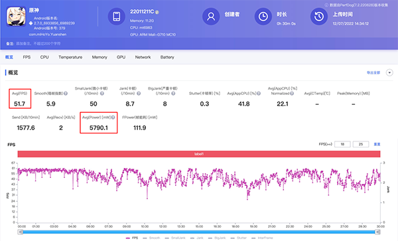398x241 pixels.
Task: Click the Genshin Impact app icon
Action: click(x=16, y=17)
